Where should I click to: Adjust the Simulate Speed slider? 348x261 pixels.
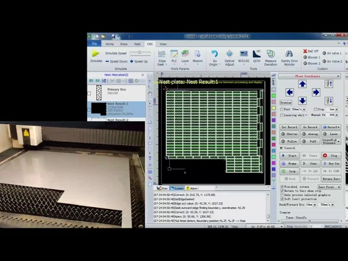(x=140, y=53)
